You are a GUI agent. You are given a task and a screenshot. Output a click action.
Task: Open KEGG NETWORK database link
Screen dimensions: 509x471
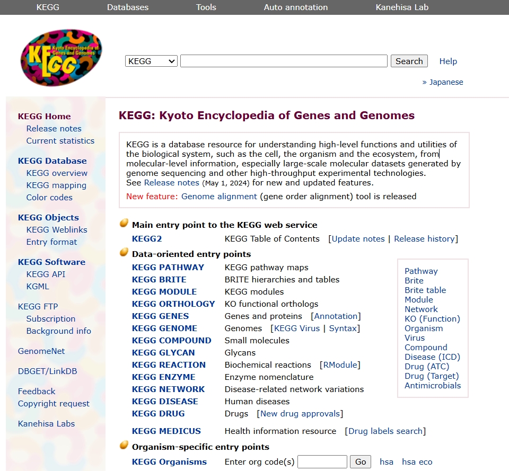click(168, 389)
